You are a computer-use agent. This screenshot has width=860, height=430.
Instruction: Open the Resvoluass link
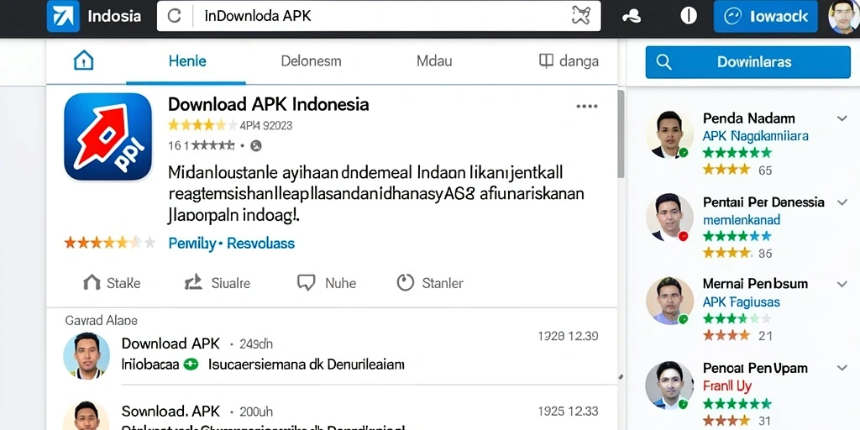260,244
